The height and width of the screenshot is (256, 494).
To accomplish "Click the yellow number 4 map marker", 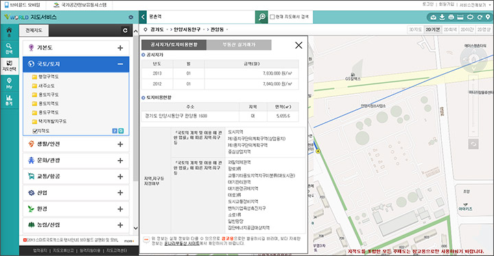I will 318,151.
